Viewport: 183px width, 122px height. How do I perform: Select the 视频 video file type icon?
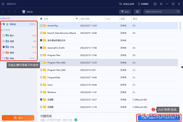coord(7,41)
